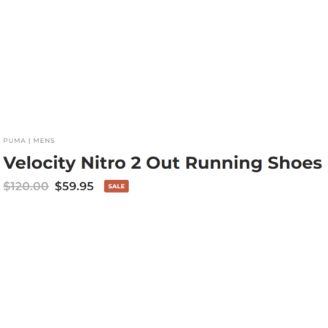328x328 pixels.
Task: Click the dollar sign of the struck-through price
Action: coord(7,187)
